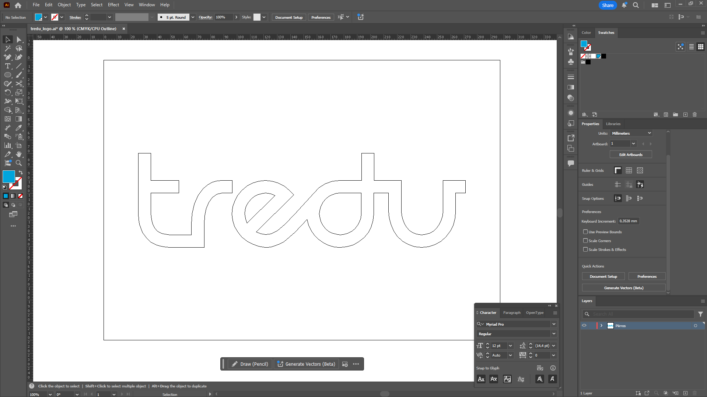Viewport: 707px width, 397px height.
Task: Open the Object menu
Action: point(64,5)
